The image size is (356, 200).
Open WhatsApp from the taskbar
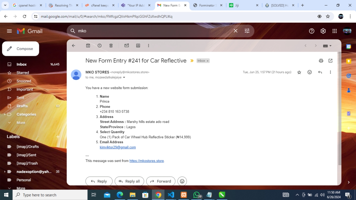[x=197, y=195]
